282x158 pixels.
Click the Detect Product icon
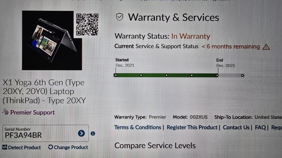[5, 147]
